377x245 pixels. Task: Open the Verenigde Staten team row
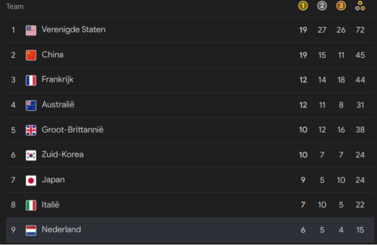pos(190,30)
